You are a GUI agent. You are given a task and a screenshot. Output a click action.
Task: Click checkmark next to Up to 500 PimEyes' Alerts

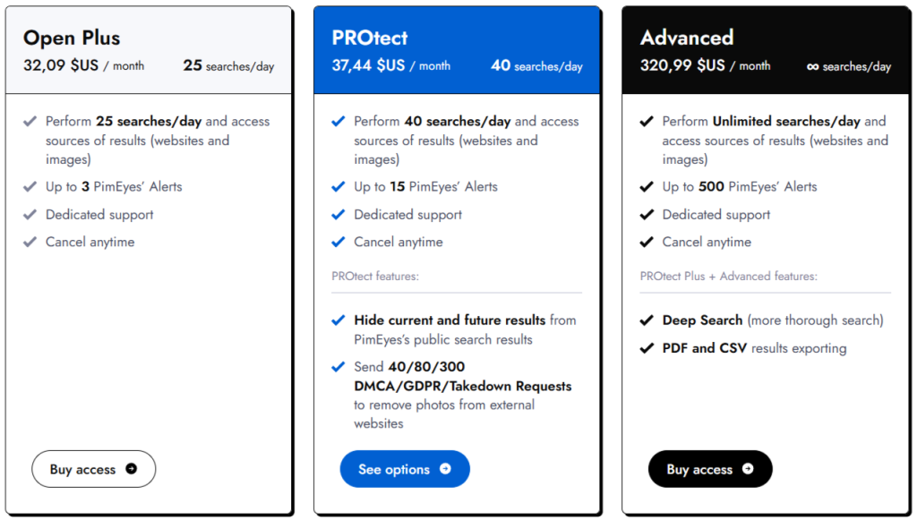(647, 187)
